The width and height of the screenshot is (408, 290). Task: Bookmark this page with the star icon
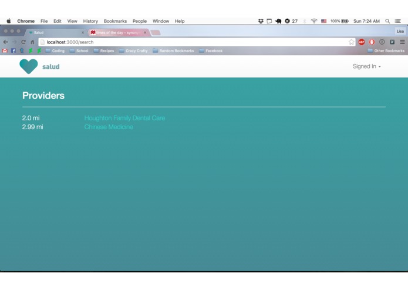click(351, 42)
